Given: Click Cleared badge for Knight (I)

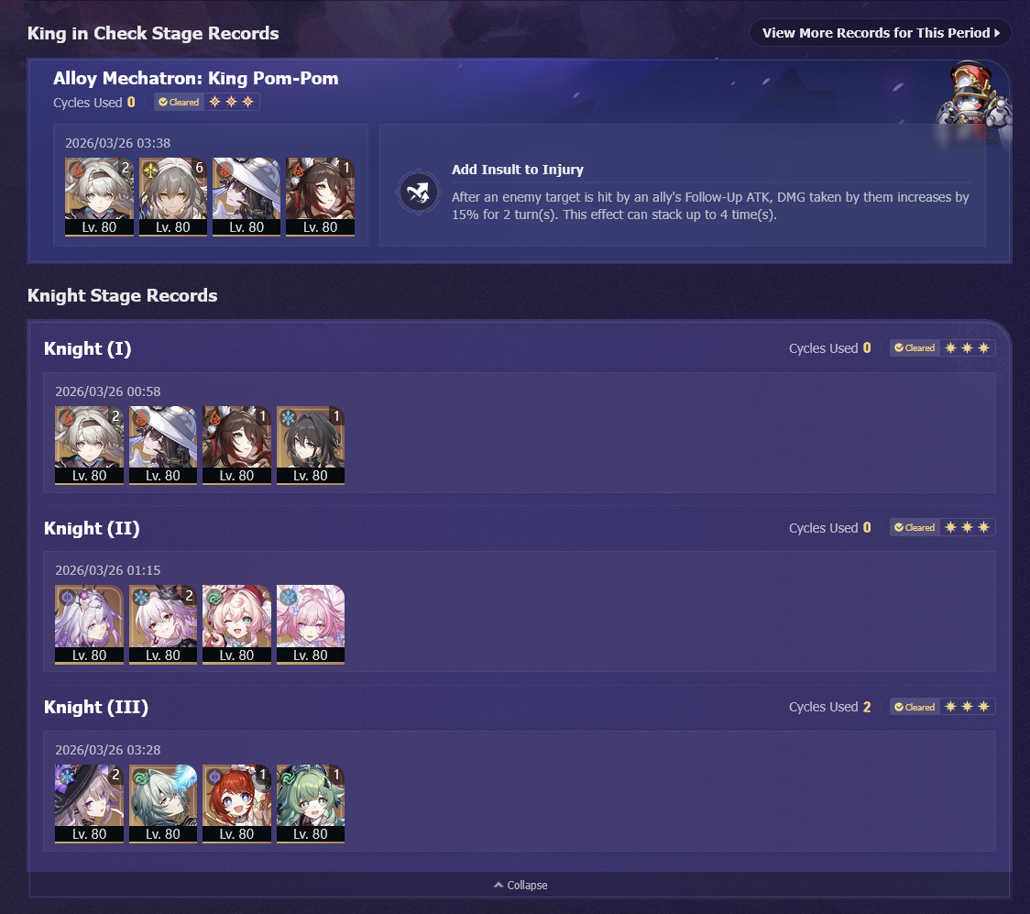Looking at the screenshot, I should point(915,348).
